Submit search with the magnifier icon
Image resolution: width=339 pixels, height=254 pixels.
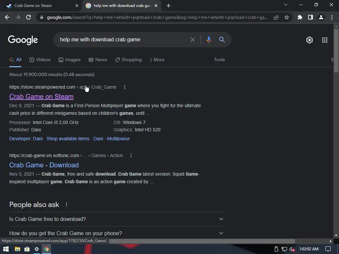click(x=222, y=40)
